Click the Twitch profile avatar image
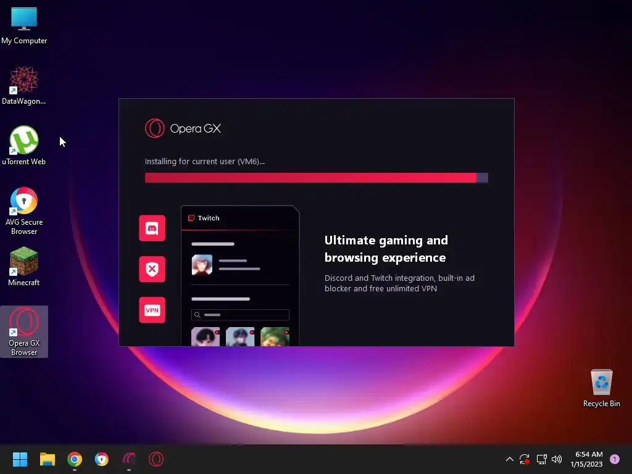632x474 pixels. [x=202, y=265]
